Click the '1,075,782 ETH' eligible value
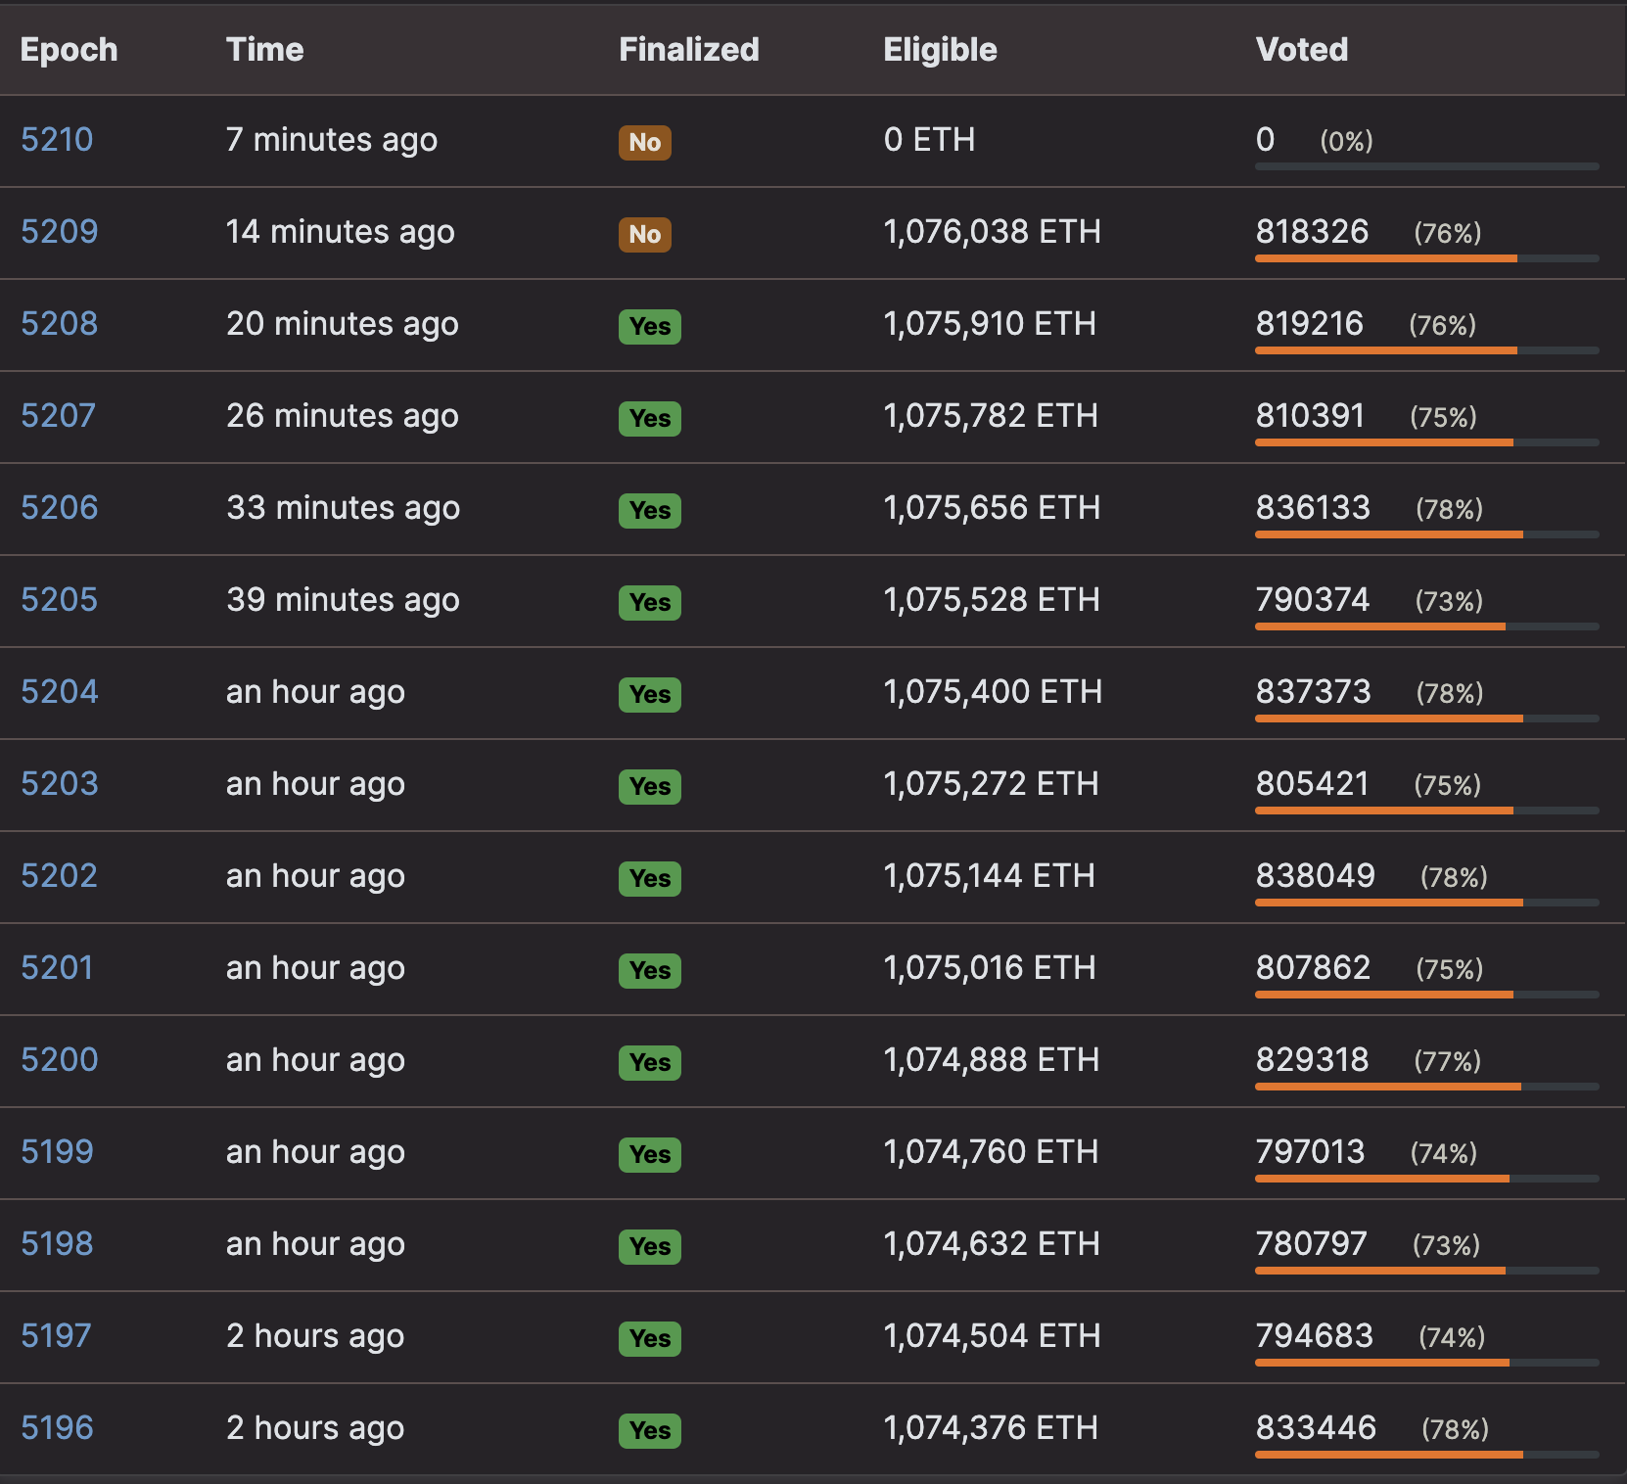1627x1484 pixels. tap(991, 416)
